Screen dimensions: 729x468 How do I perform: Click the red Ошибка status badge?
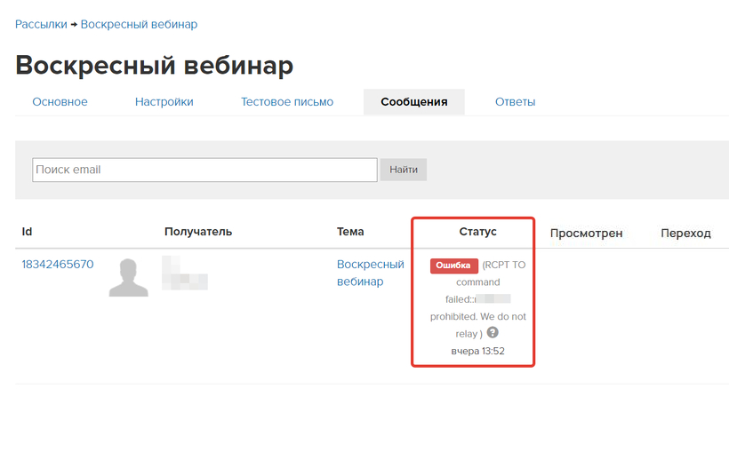[x=453, y=266]
